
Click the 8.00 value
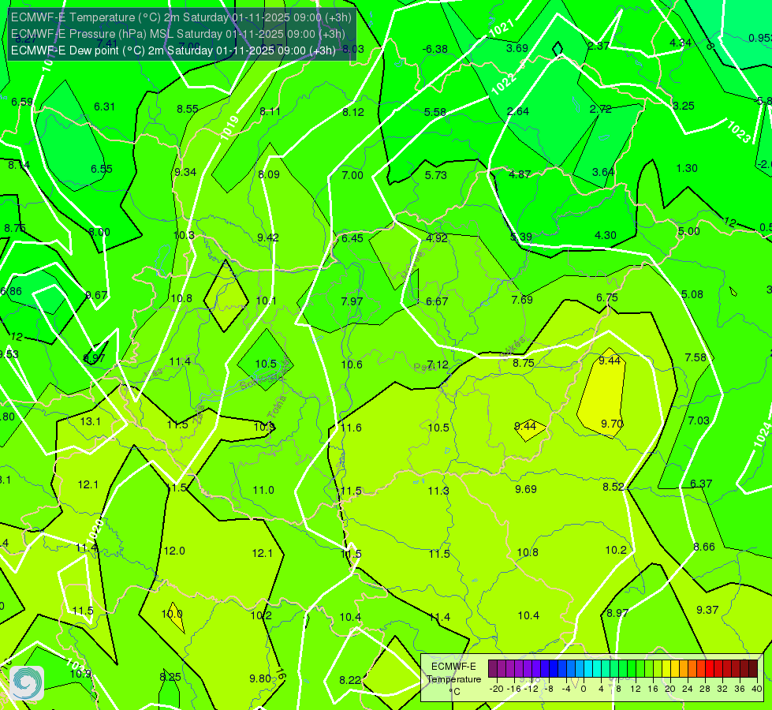99,232
